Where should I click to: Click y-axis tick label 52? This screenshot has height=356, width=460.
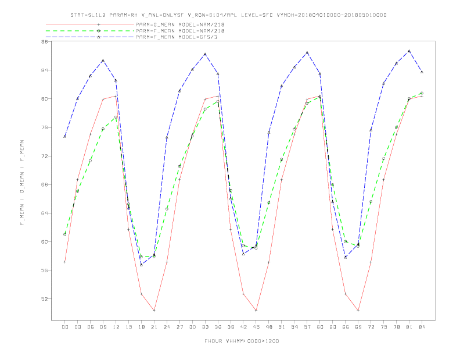[x=44, y=299]
